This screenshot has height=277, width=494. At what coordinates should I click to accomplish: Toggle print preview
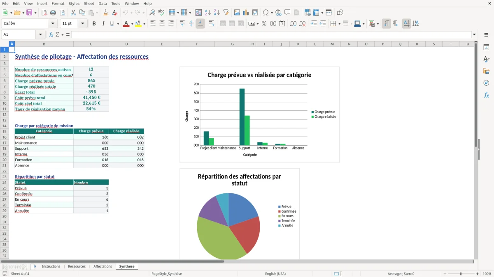[x=62, y=13]
